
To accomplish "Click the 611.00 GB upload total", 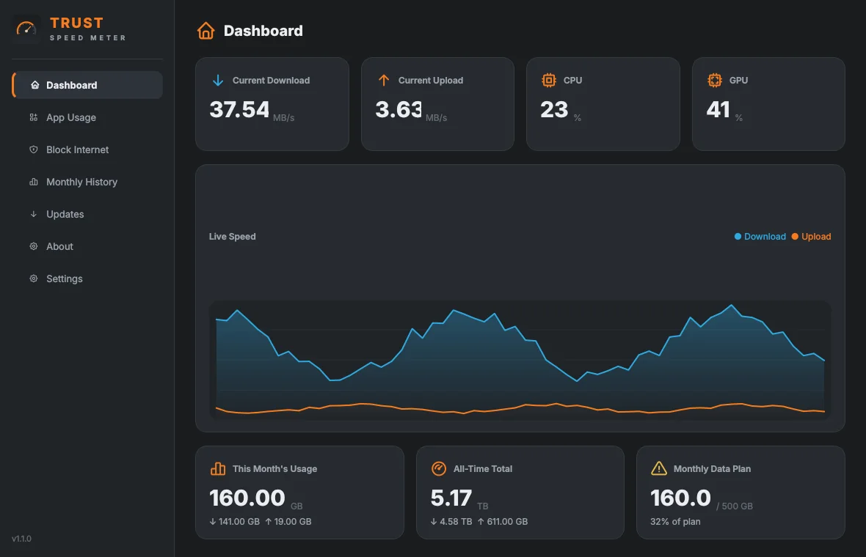I will coord(503,522).
